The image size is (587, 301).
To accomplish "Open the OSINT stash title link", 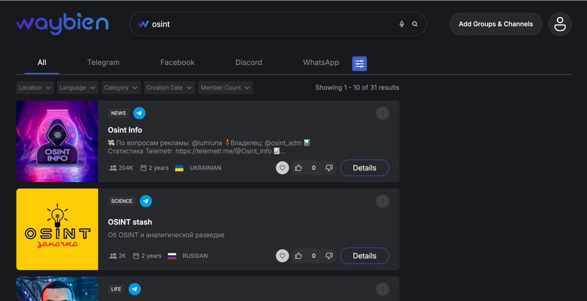I will pyautogui.click(x=130, y=222).
